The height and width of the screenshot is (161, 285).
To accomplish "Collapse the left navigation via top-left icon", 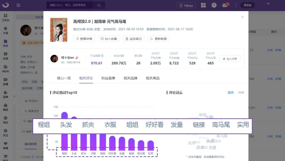I will pos(18,5).
